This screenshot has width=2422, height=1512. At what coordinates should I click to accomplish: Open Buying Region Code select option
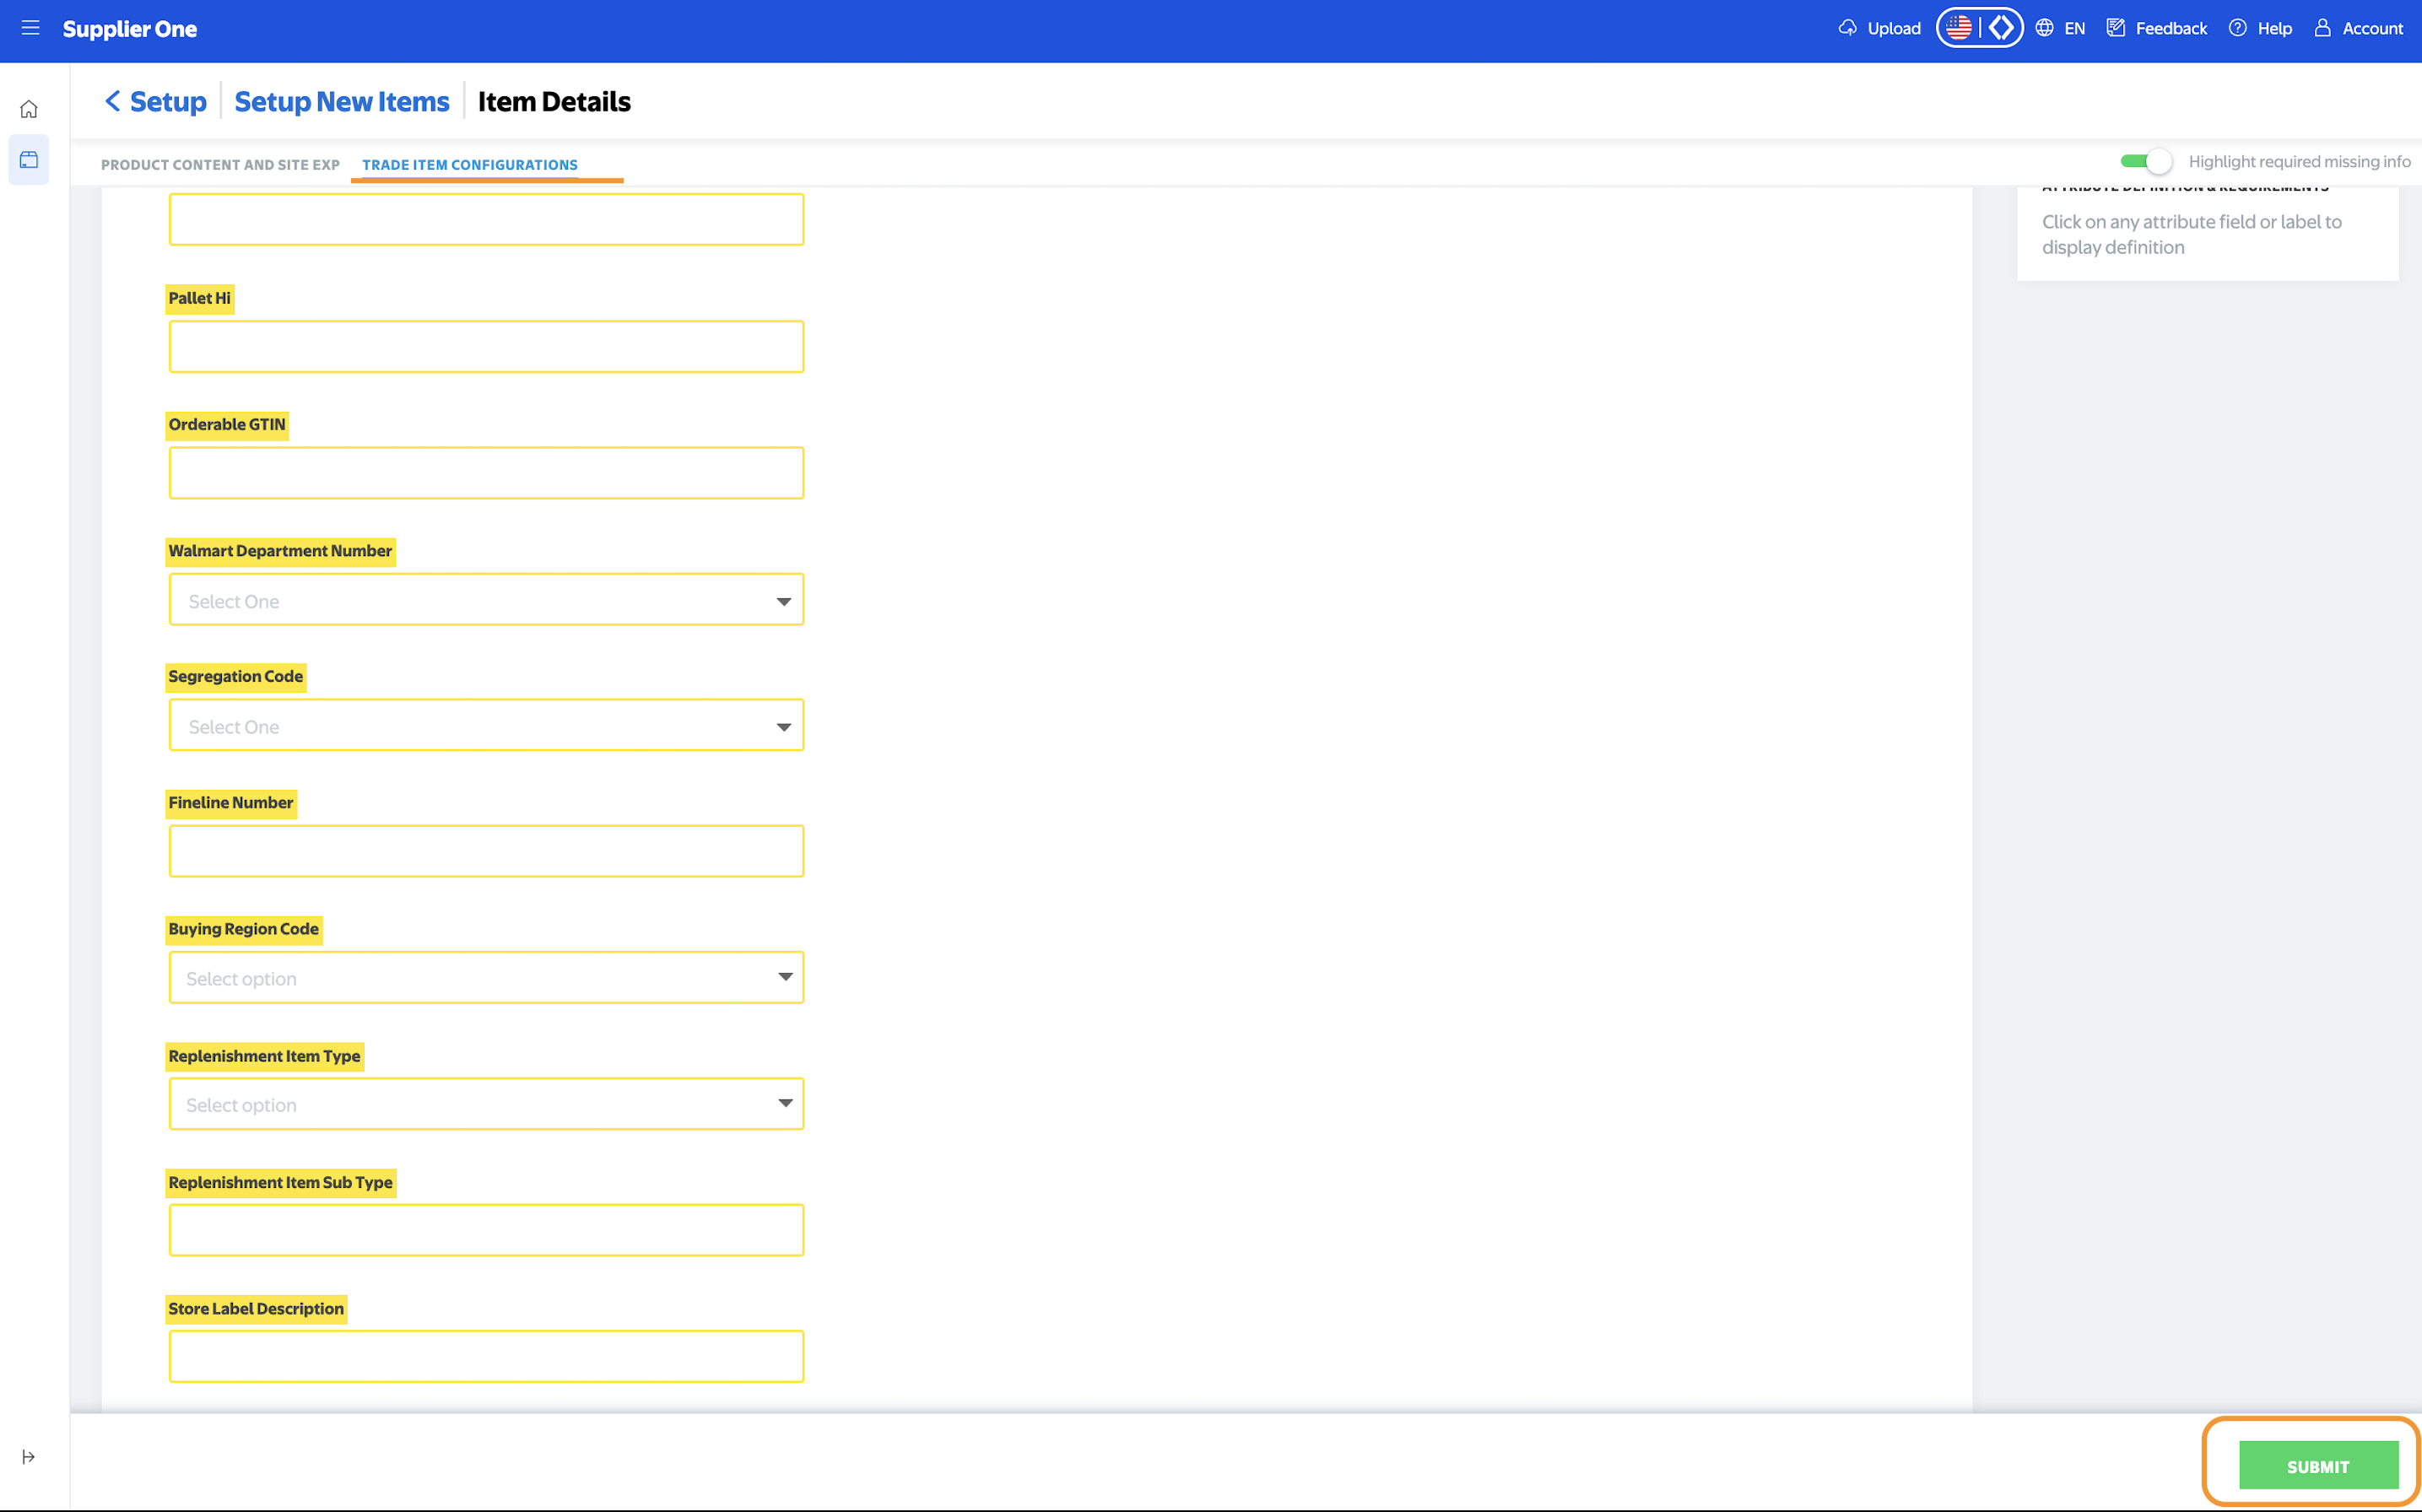[x=486, y=978]
